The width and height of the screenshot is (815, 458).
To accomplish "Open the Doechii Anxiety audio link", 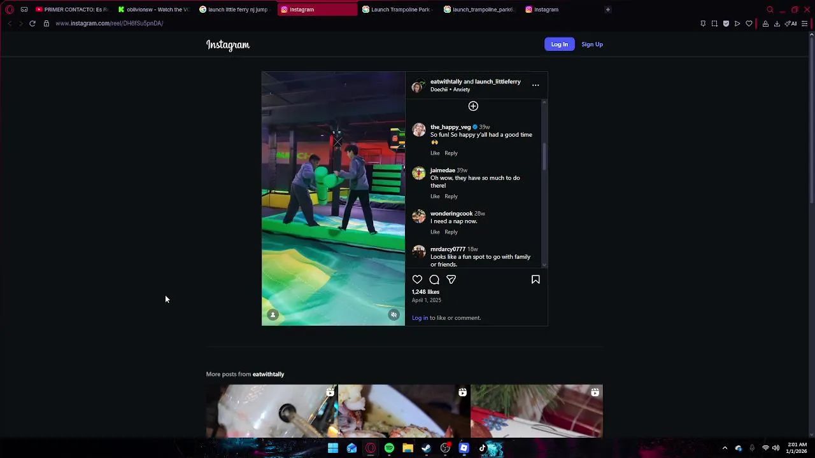I will point(450,90).
